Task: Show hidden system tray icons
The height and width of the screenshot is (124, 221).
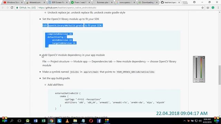Action: (184, 121)
